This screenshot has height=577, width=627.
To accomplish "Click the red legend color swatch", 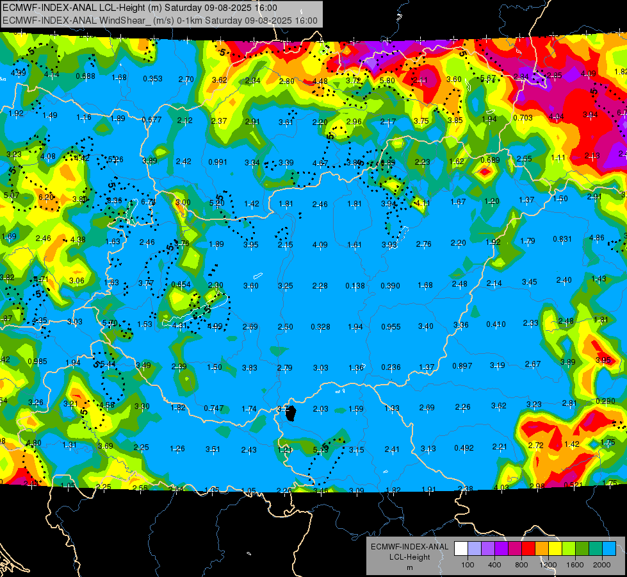I will coord(528,549).
